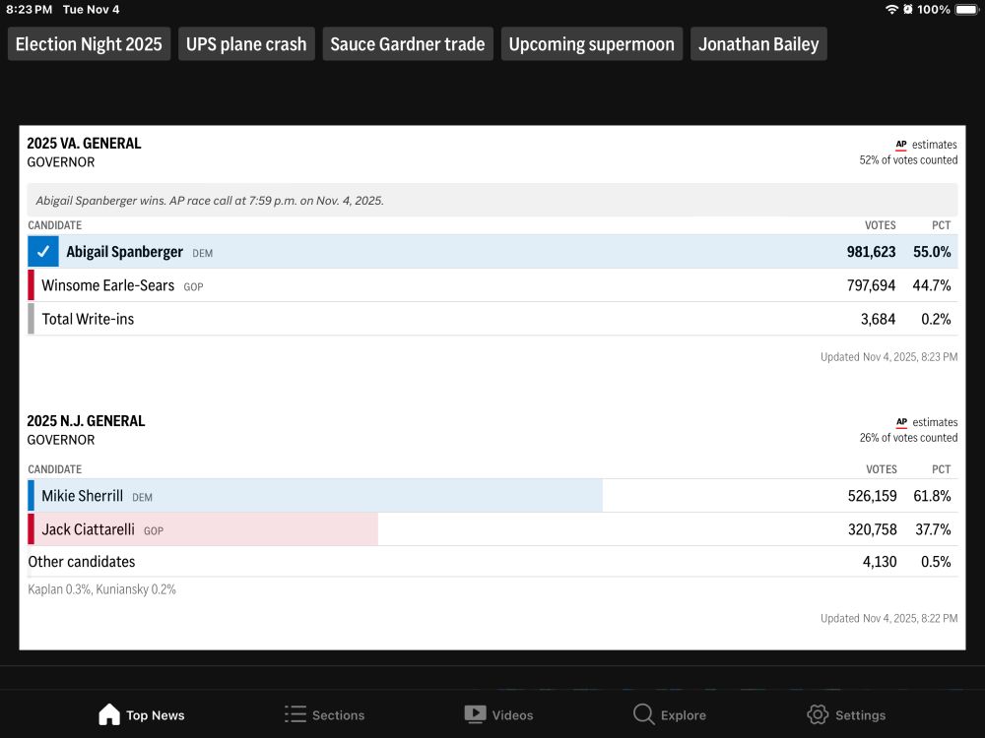
Task: Tap the battery status icon
Action: [967, 10]
